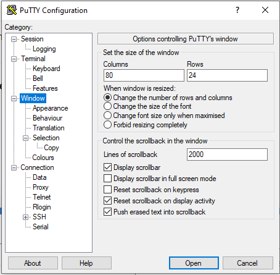The height and width of the screenshot is (275, 280).
Task: Click the Lines of scrollback field
Action: [x=227, y=154]
